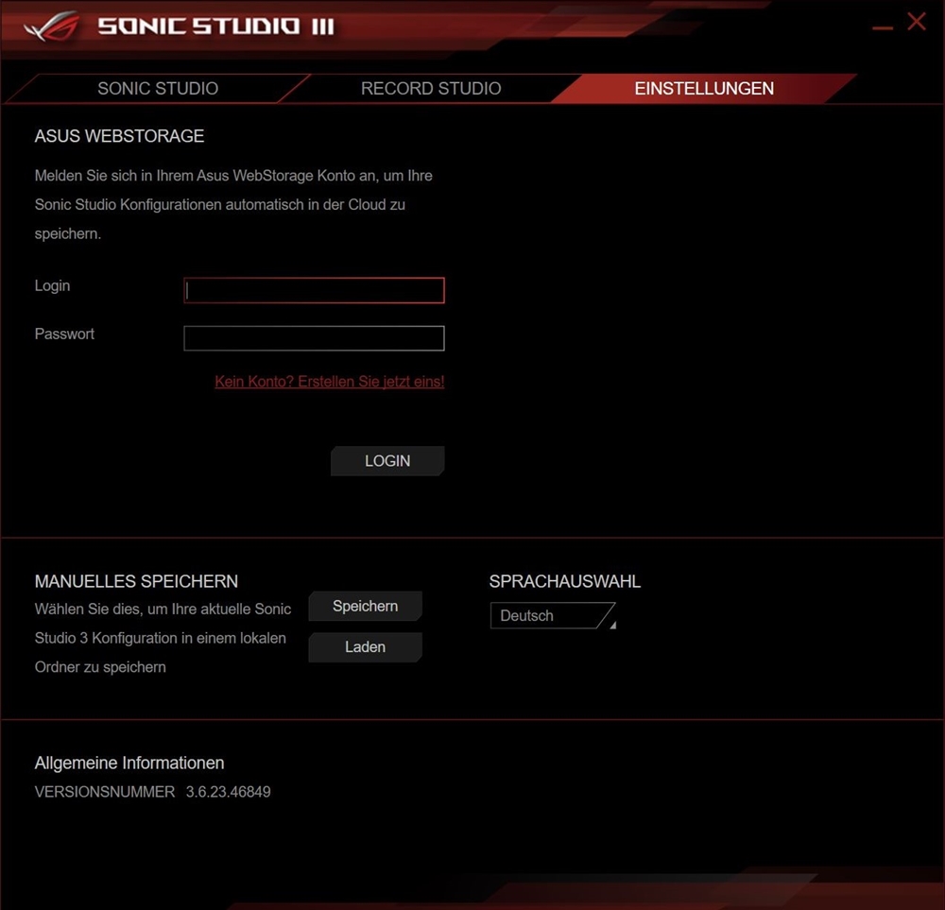Screen dimensions: 945x910
Task: Click the Passwort field label
Action: pyautogui.click(x=64, y=334)
